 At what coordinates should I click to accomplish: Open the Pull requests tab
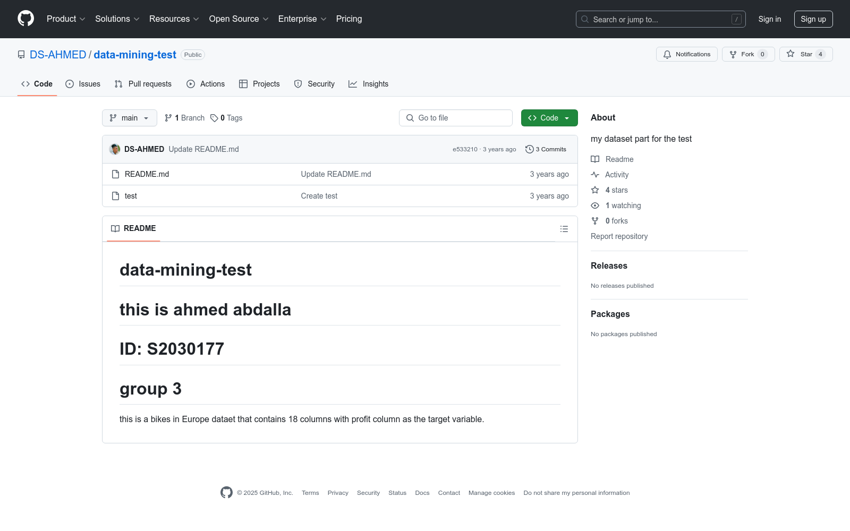click(x=143, y=84)
